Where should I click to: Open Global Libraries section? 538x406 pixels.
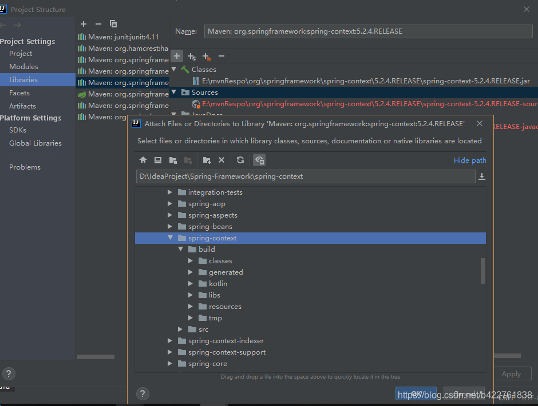click(35, 143)
